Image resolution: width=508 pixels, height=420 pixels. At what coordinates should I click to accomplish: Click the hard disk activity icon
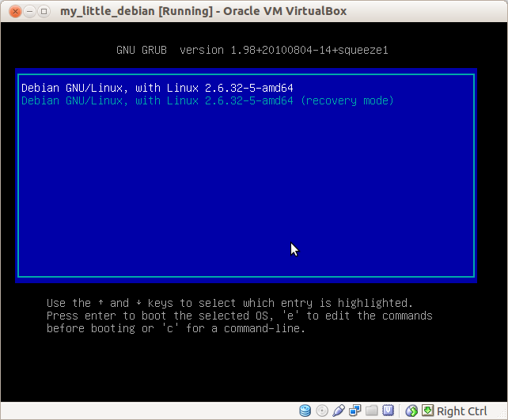pos(305,411)
